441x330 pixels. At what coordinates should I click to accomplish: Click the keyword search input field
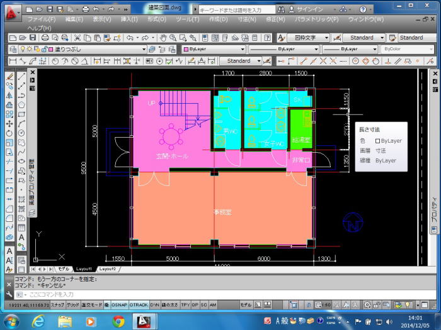point(236,10)
